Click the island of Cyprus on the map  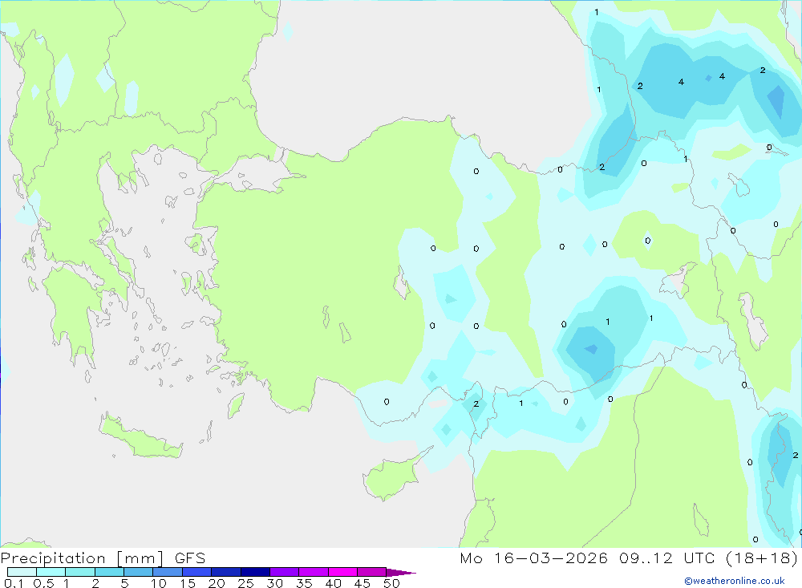391,477
